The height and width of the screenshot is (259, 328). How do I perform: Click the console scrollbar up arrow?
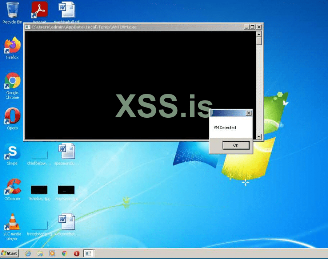click(259, 34)
